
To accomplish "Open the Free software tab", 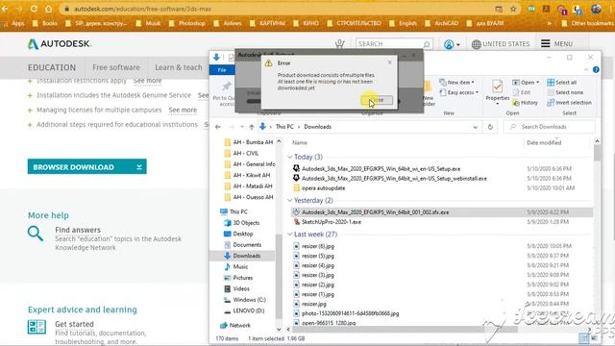I will click(x=116, y=67).
